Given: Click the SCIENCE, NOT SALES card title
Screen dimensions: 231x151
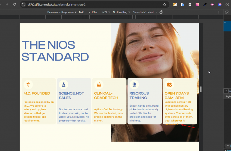Looking at the screenshot, I should (x=72, y=96).
